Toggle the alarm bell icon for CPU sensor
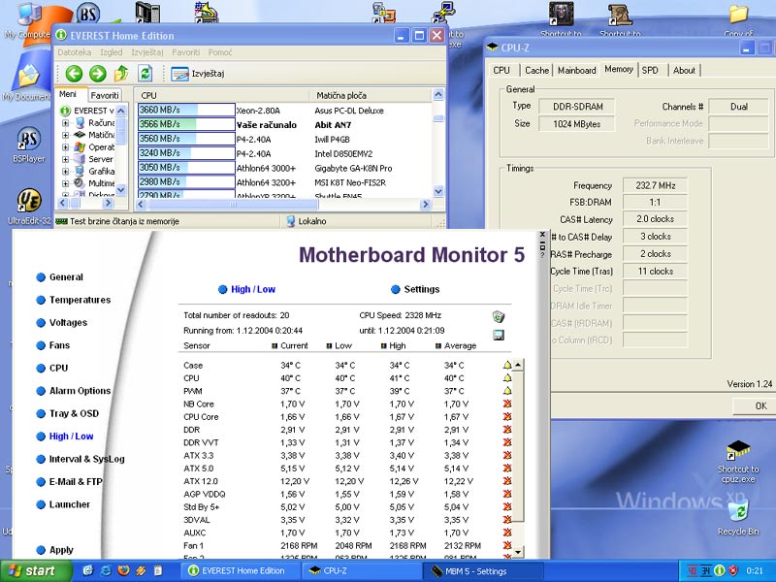The image size is (776, 582). coord(506,378)
